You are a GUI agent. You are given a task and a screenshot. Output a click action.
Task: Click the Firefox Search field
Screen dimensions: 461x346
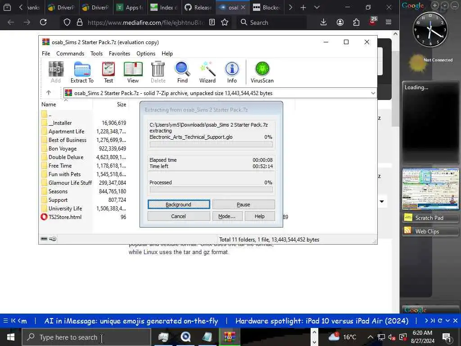pyautogui.click(x=271, y=23)
